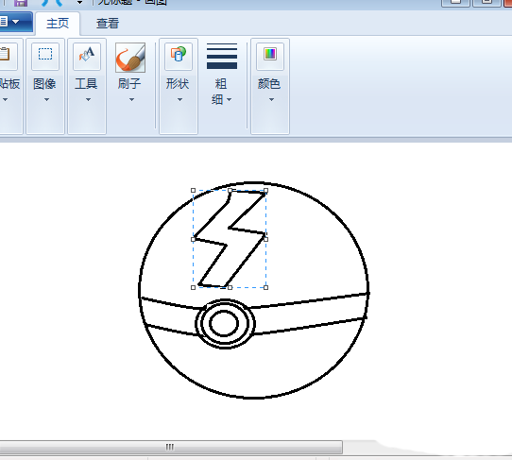The width and height of the screenshot is (512, 460).
Task: Click the left-middle selection handle
Action: (x=193, y=239)
